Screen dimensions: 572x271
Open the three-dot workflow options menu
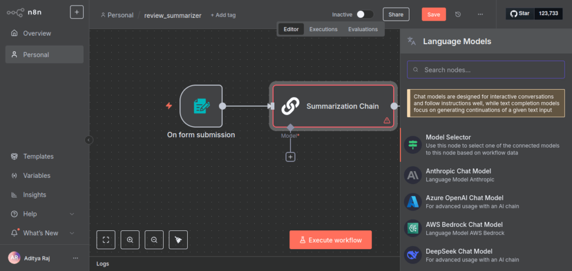tap(480, 14)
